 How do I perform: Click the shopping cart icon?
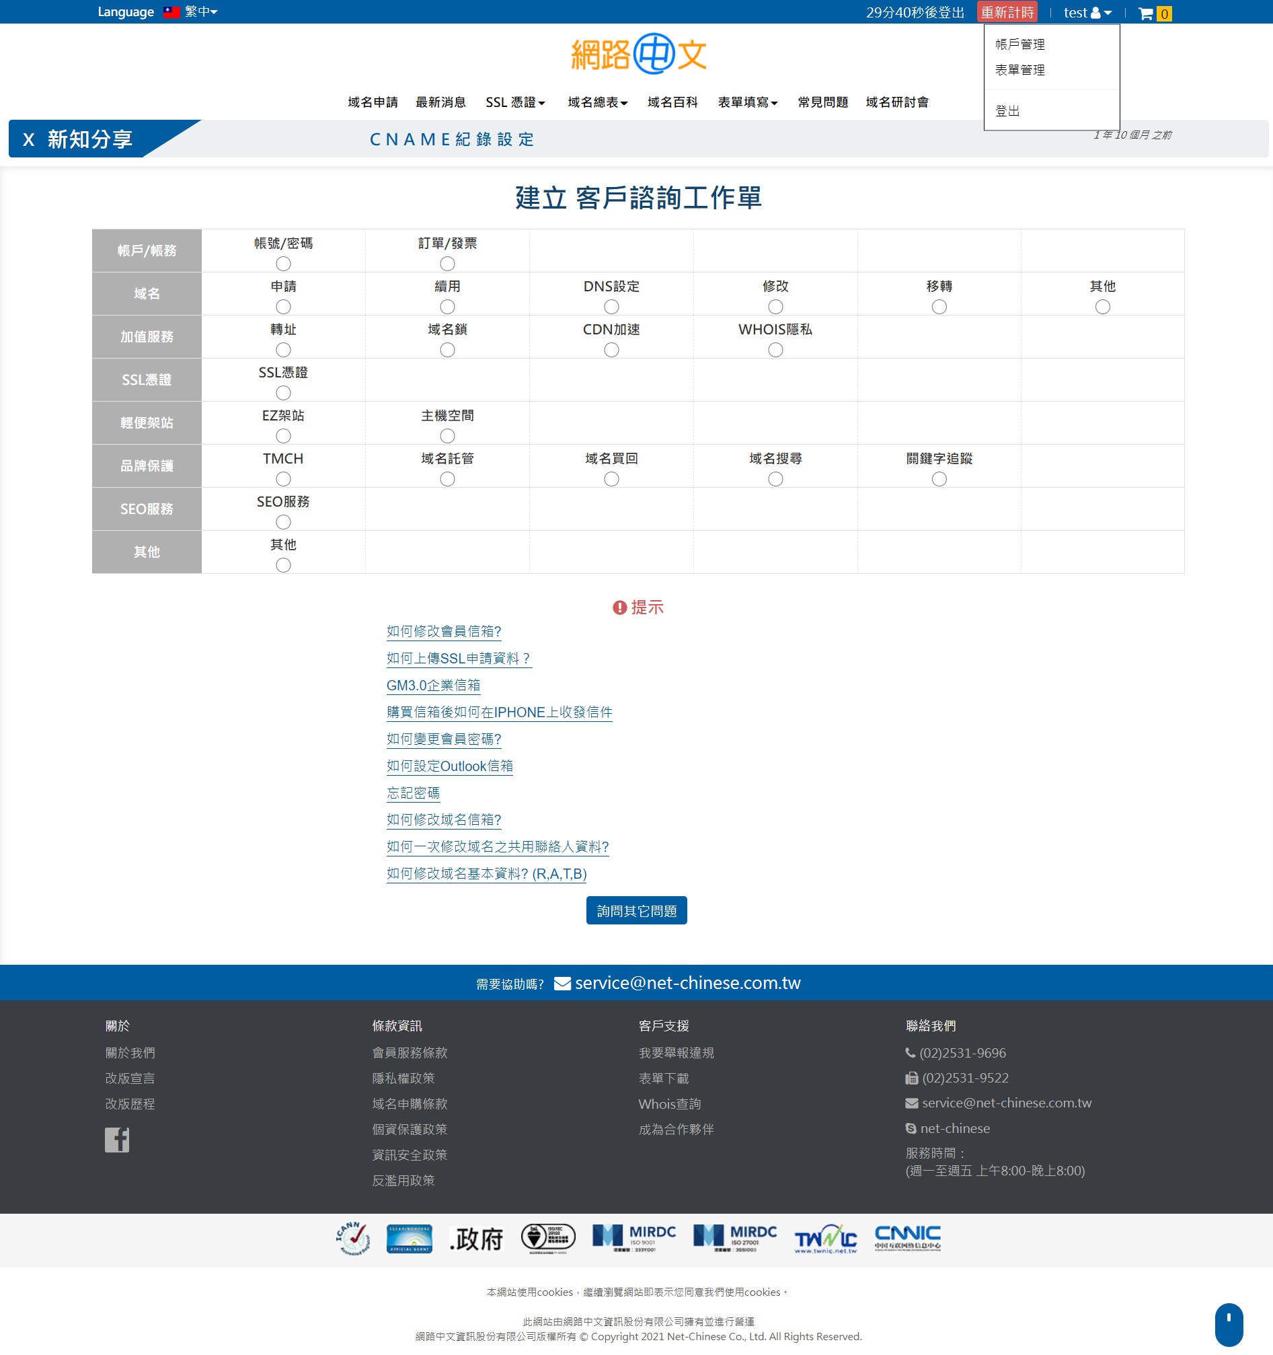(x=1146, y=13)
